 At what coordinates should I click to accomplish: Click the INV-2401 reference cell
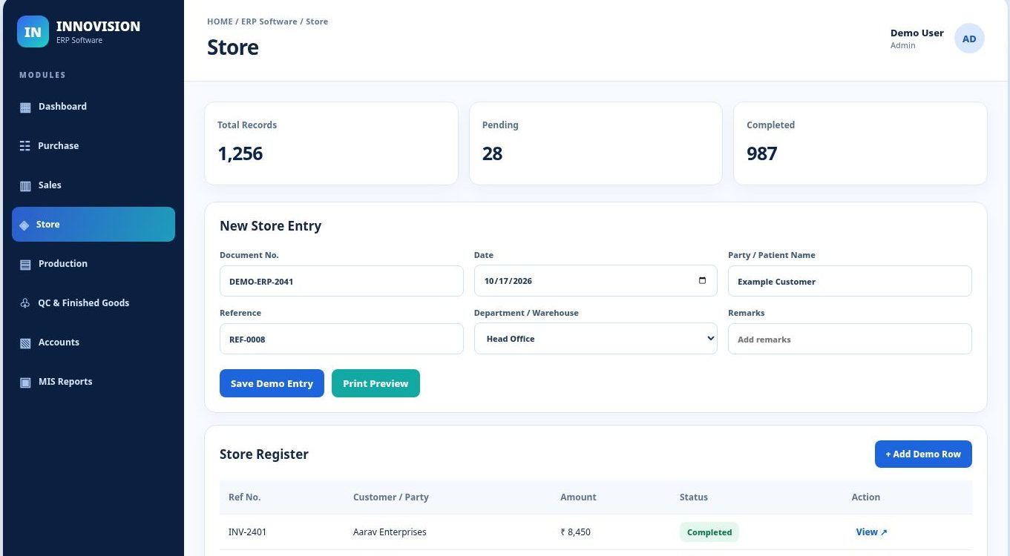pos(248,532)
